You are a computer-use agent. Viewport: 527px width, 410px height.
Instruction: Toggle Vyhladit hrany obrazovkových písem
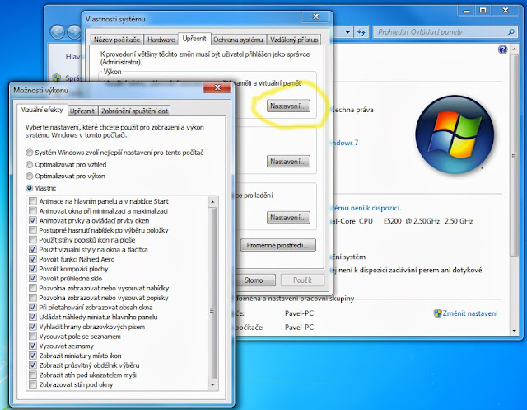coord(33,327)
